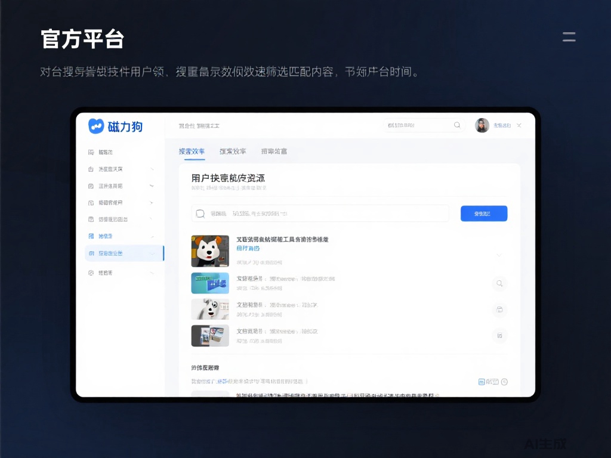Open the user avatar profile picture

[x=482, y=125]
